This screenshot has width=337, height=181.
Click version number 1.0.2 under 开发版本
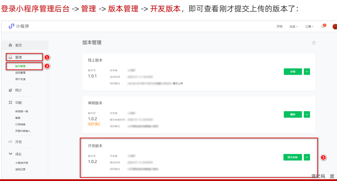coord(92,162)
